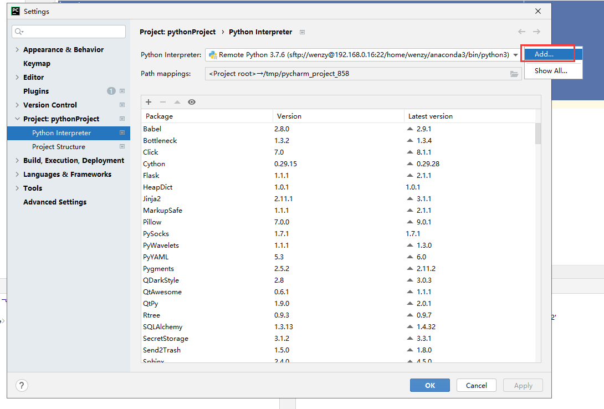Open Plugins settings
The image size is (604, 409).
(x=36, y=91)
